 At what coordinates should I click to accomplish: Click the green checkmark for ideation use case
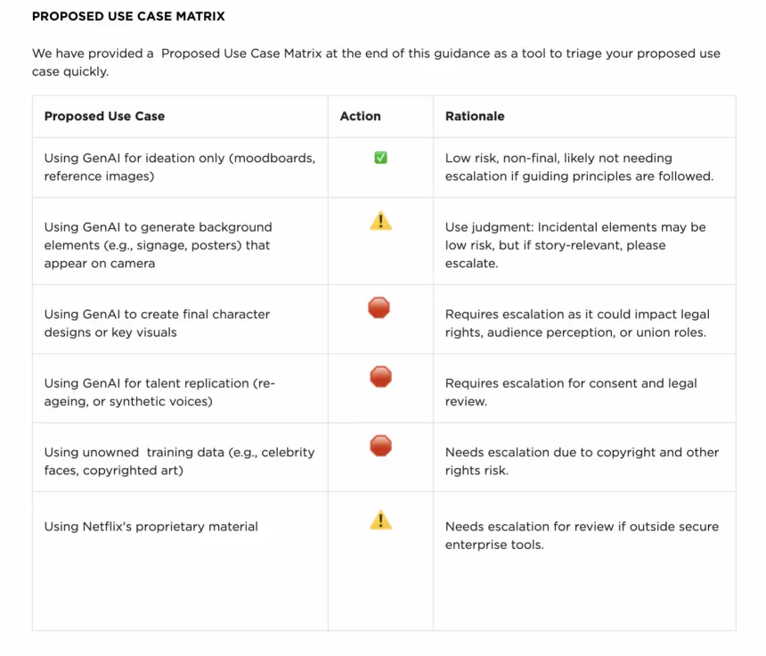click(380, 158)
